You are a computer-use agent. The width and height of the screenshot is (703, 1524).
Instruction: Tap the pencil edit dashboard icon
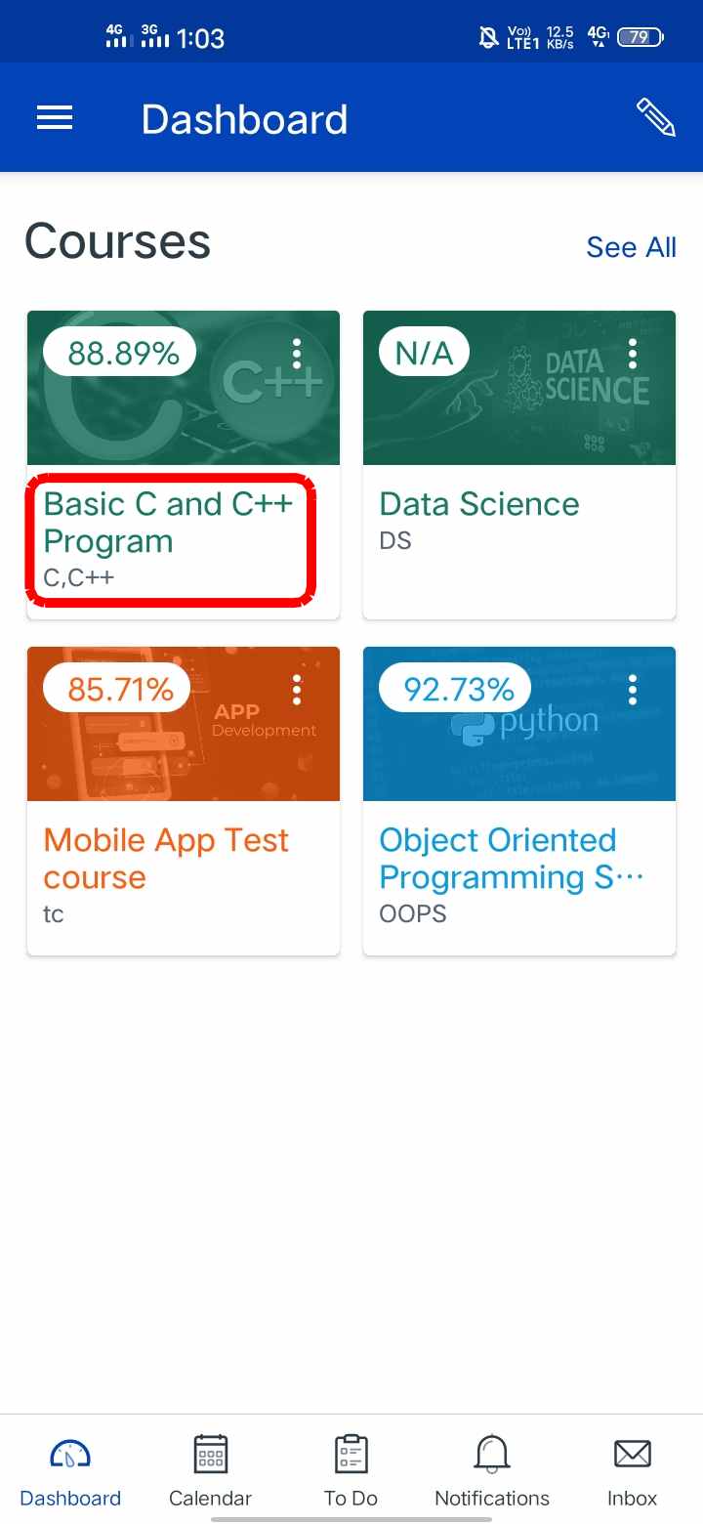point(655,117)
